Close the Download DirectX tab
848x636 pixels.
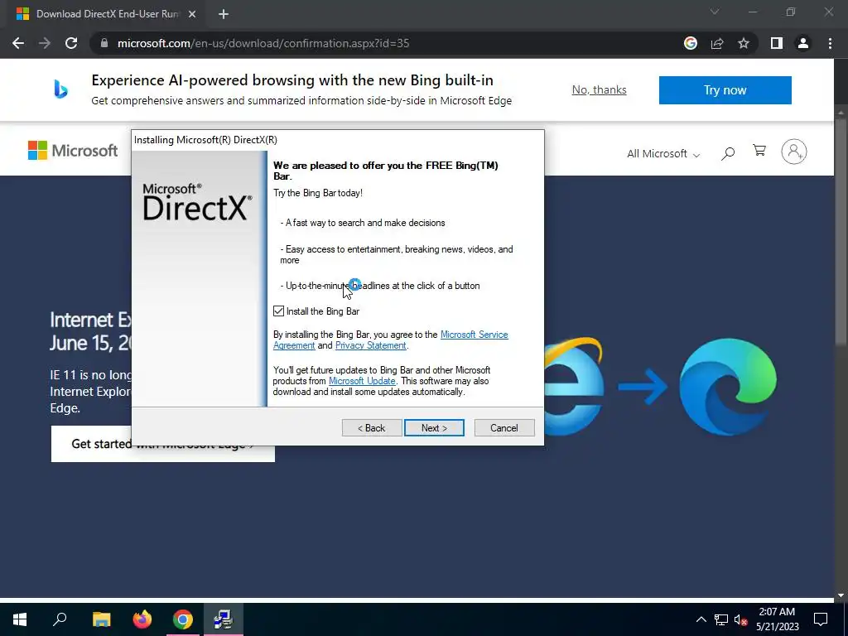coord(192,14)
